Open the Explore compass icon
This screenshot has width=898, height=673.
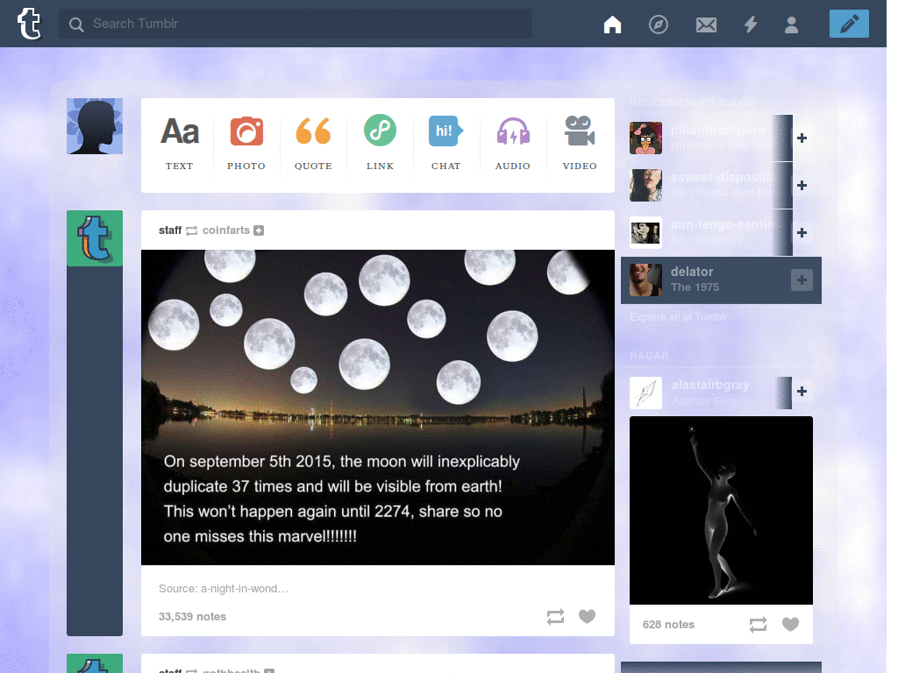point(659,25)
